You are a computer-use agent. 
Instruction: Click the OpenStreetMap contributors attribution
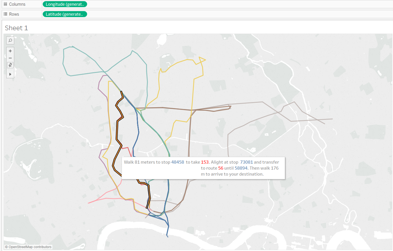point(28,247)
